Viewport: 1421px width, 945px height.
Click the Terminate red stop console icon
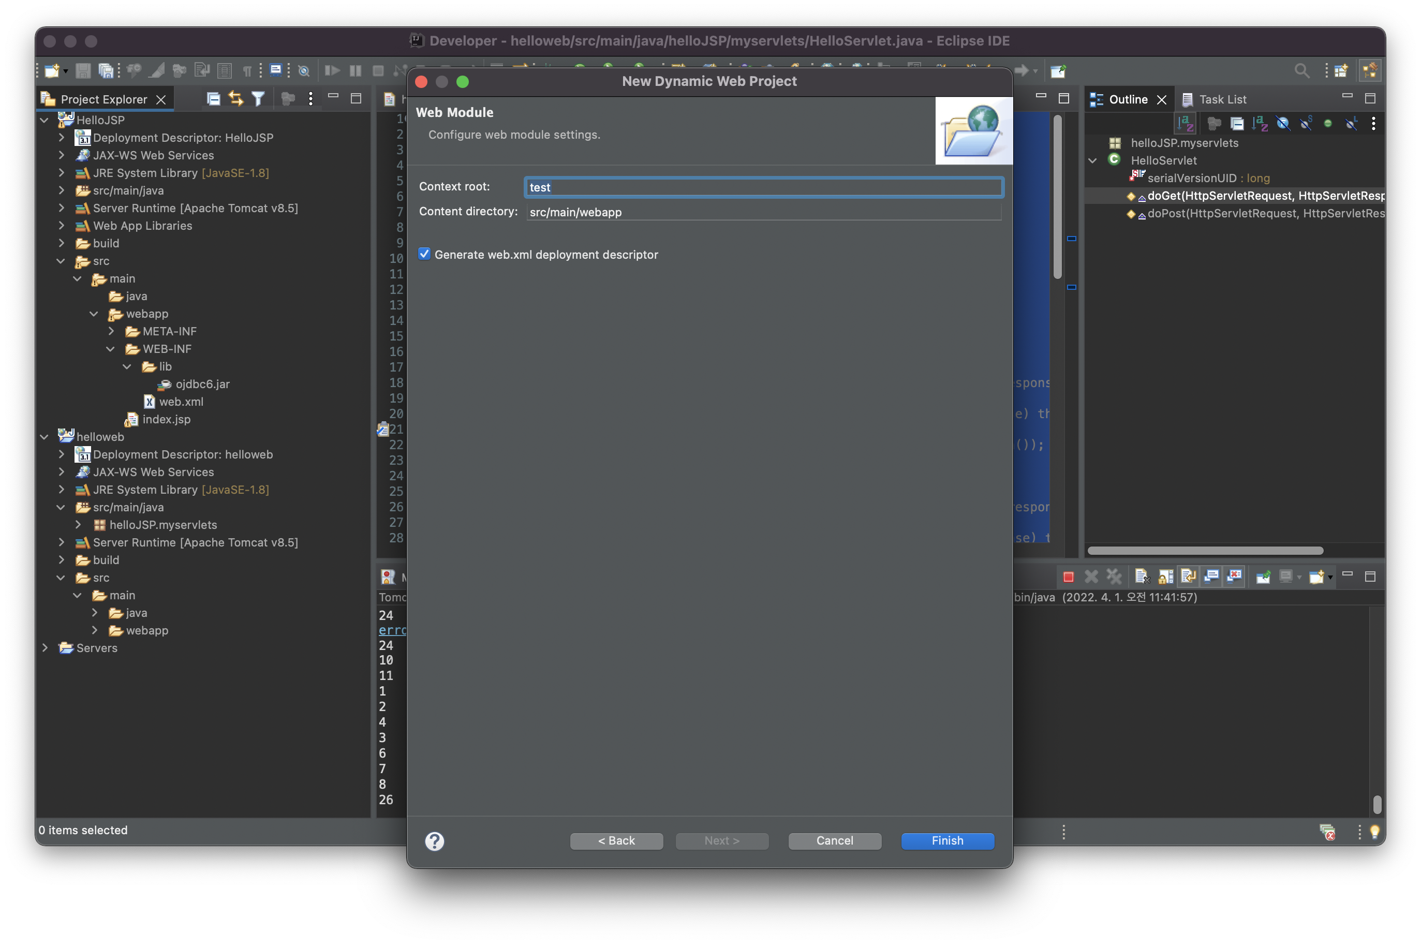click(1068, 577)
